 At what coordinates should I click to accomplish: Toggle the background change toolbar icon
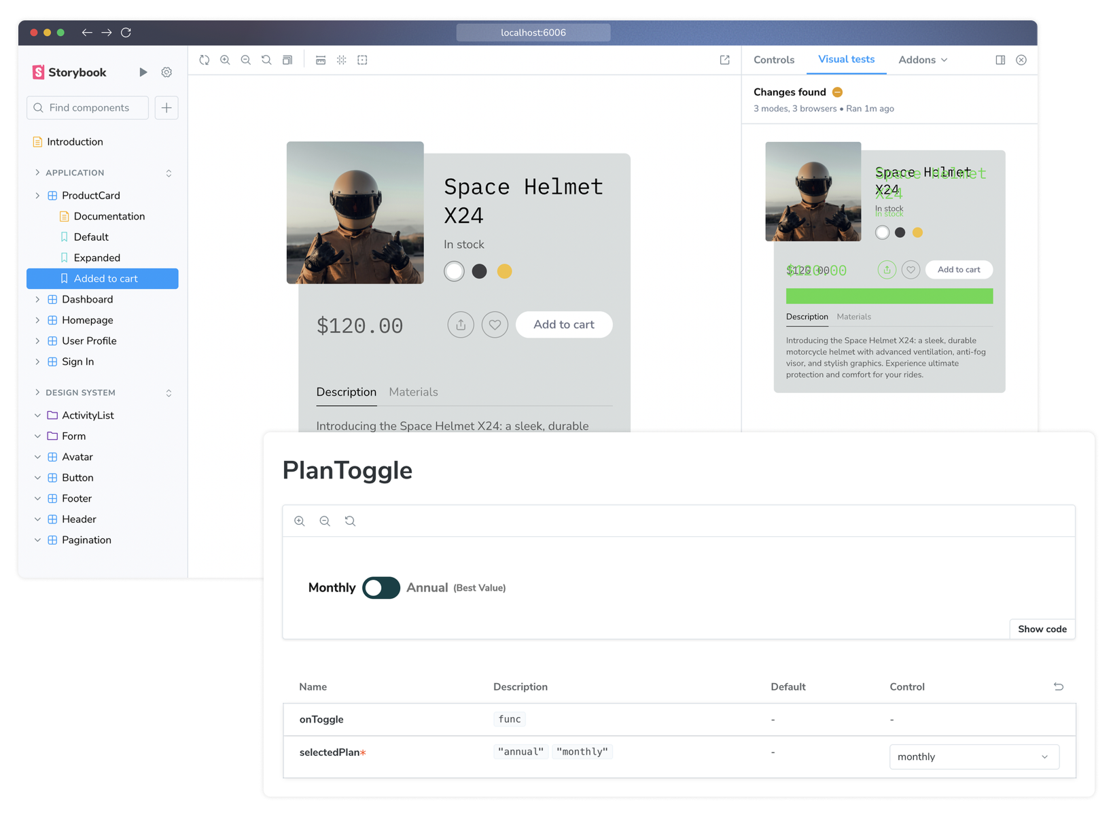coord(287,60)
